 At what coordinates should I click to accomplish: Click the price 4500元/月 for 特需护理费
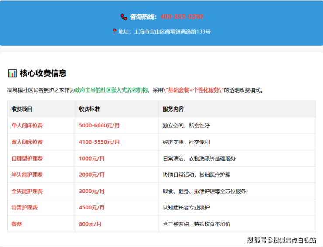pos(92,208)
